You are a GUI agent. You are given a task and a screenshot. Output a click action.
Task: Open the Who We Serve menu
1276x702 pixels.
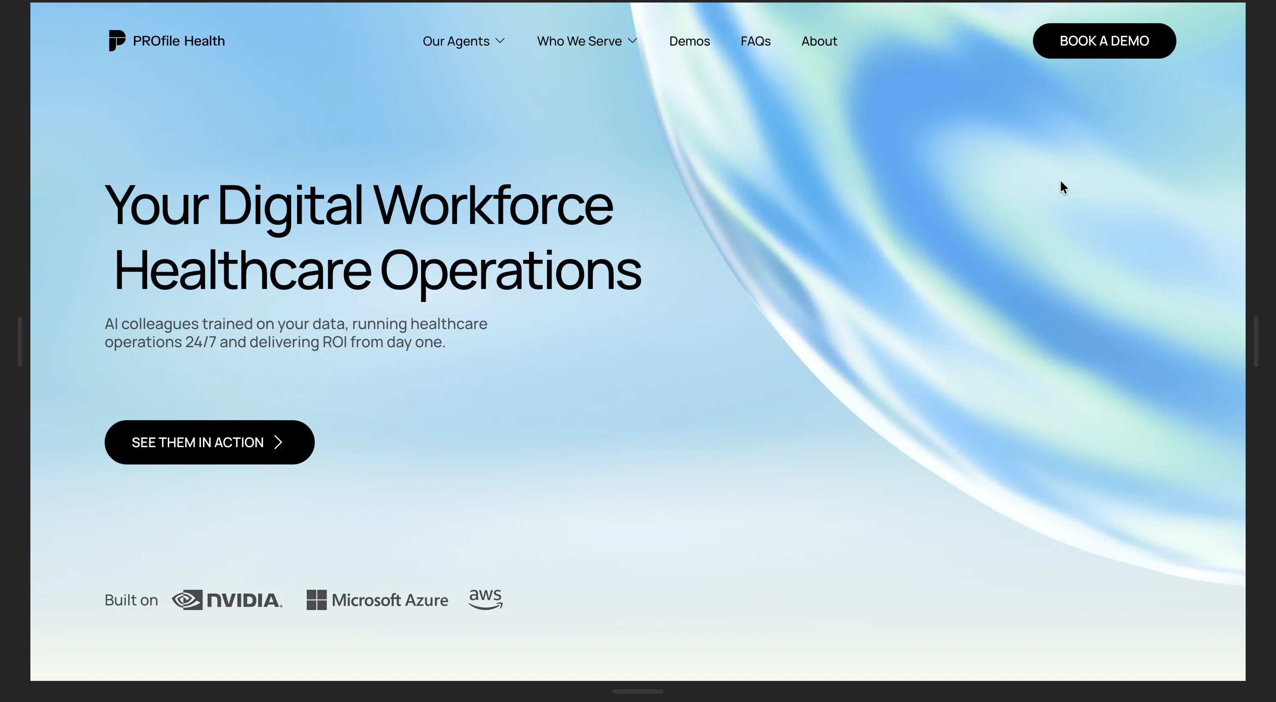click(579, 41)
